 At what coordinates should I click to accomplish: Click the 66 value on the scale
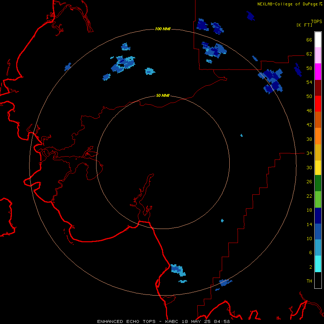[309, 40]
